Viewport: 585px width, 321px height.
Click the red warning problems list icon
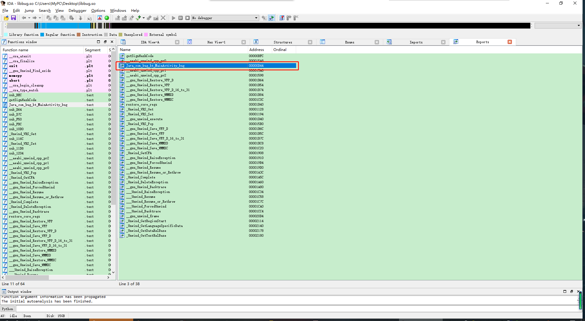[100, 18]
